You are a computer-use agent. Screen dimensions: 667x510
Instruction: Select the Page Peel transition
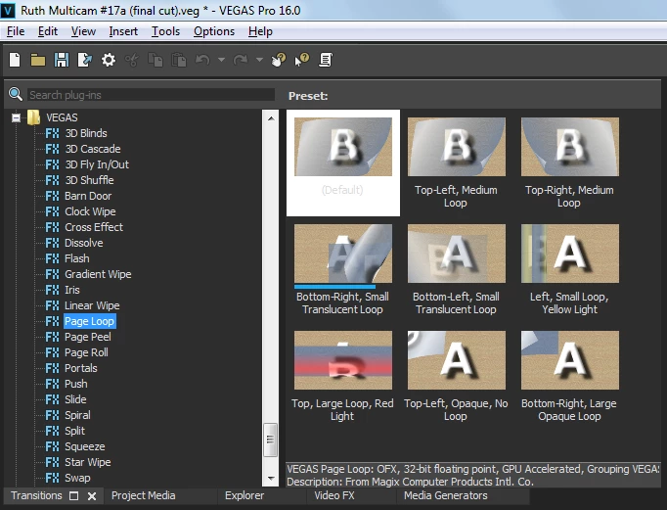[x=88, y=337]
